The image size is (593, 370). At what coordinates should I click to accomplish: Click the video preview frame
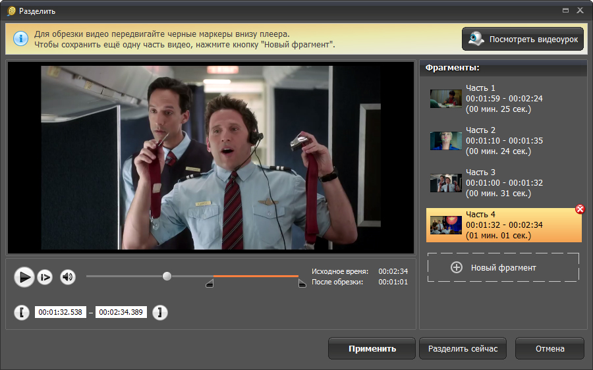pos(211,157)
